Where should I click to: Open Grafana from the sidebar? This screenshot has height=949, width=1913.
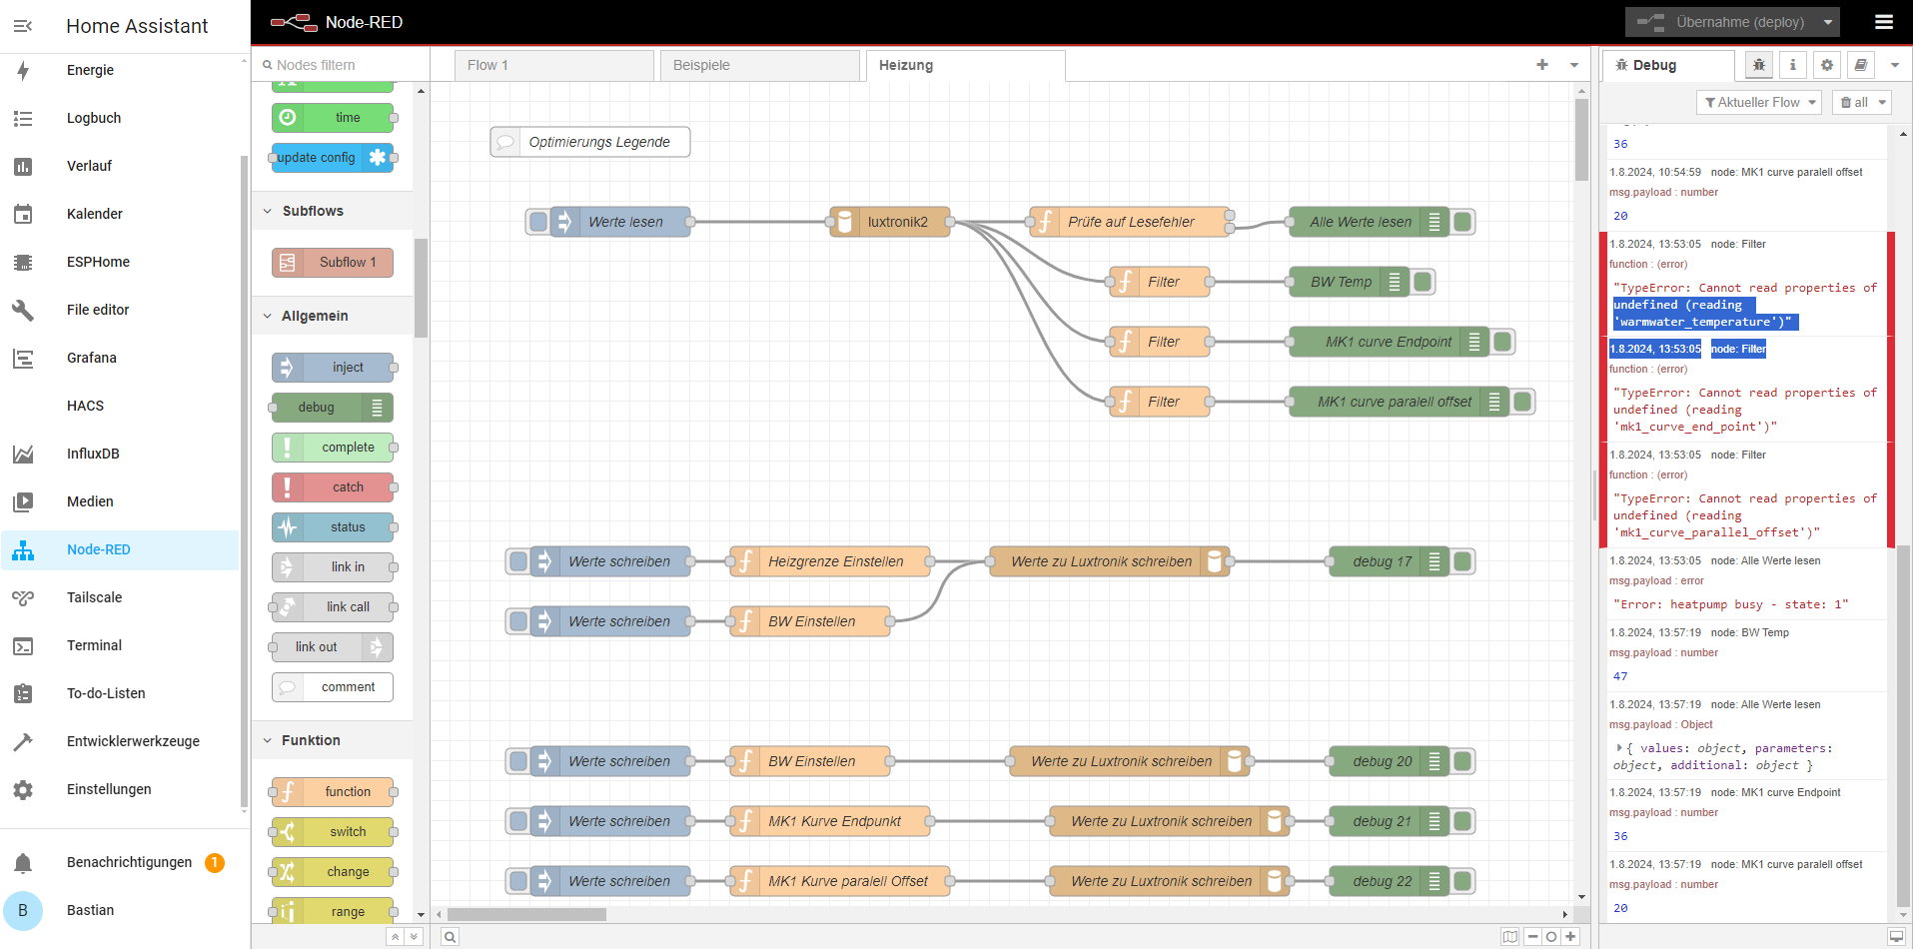pyautogui.click(x=92, y=358)
